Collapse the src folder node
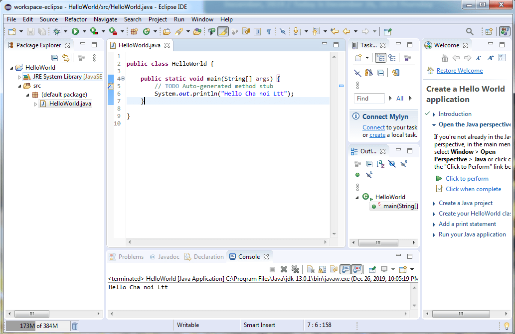 pyautogui.click(x=19, y=86)
